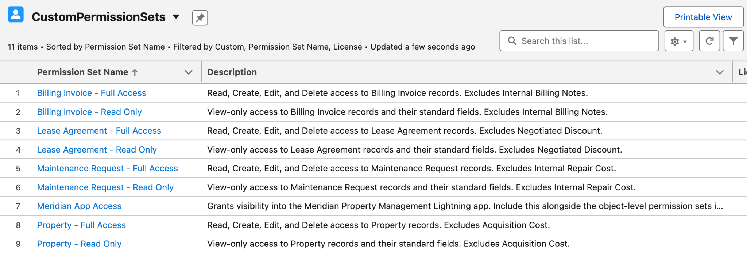The height and width of the screenshot is (257, 747).
Task: Click the Printable View button
Action: 703,17
